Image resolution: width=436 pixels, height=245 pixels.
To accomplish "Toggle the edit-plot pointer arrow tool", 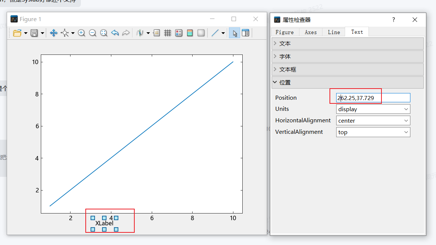I will pos(235,33).
